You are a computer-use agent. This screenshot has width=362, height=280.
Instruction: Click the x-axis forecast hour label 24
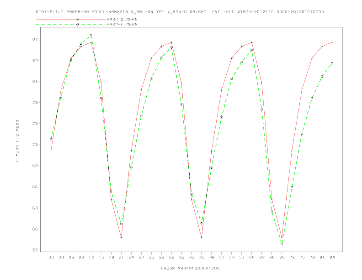pyautogui.click(x=131, y=257)
